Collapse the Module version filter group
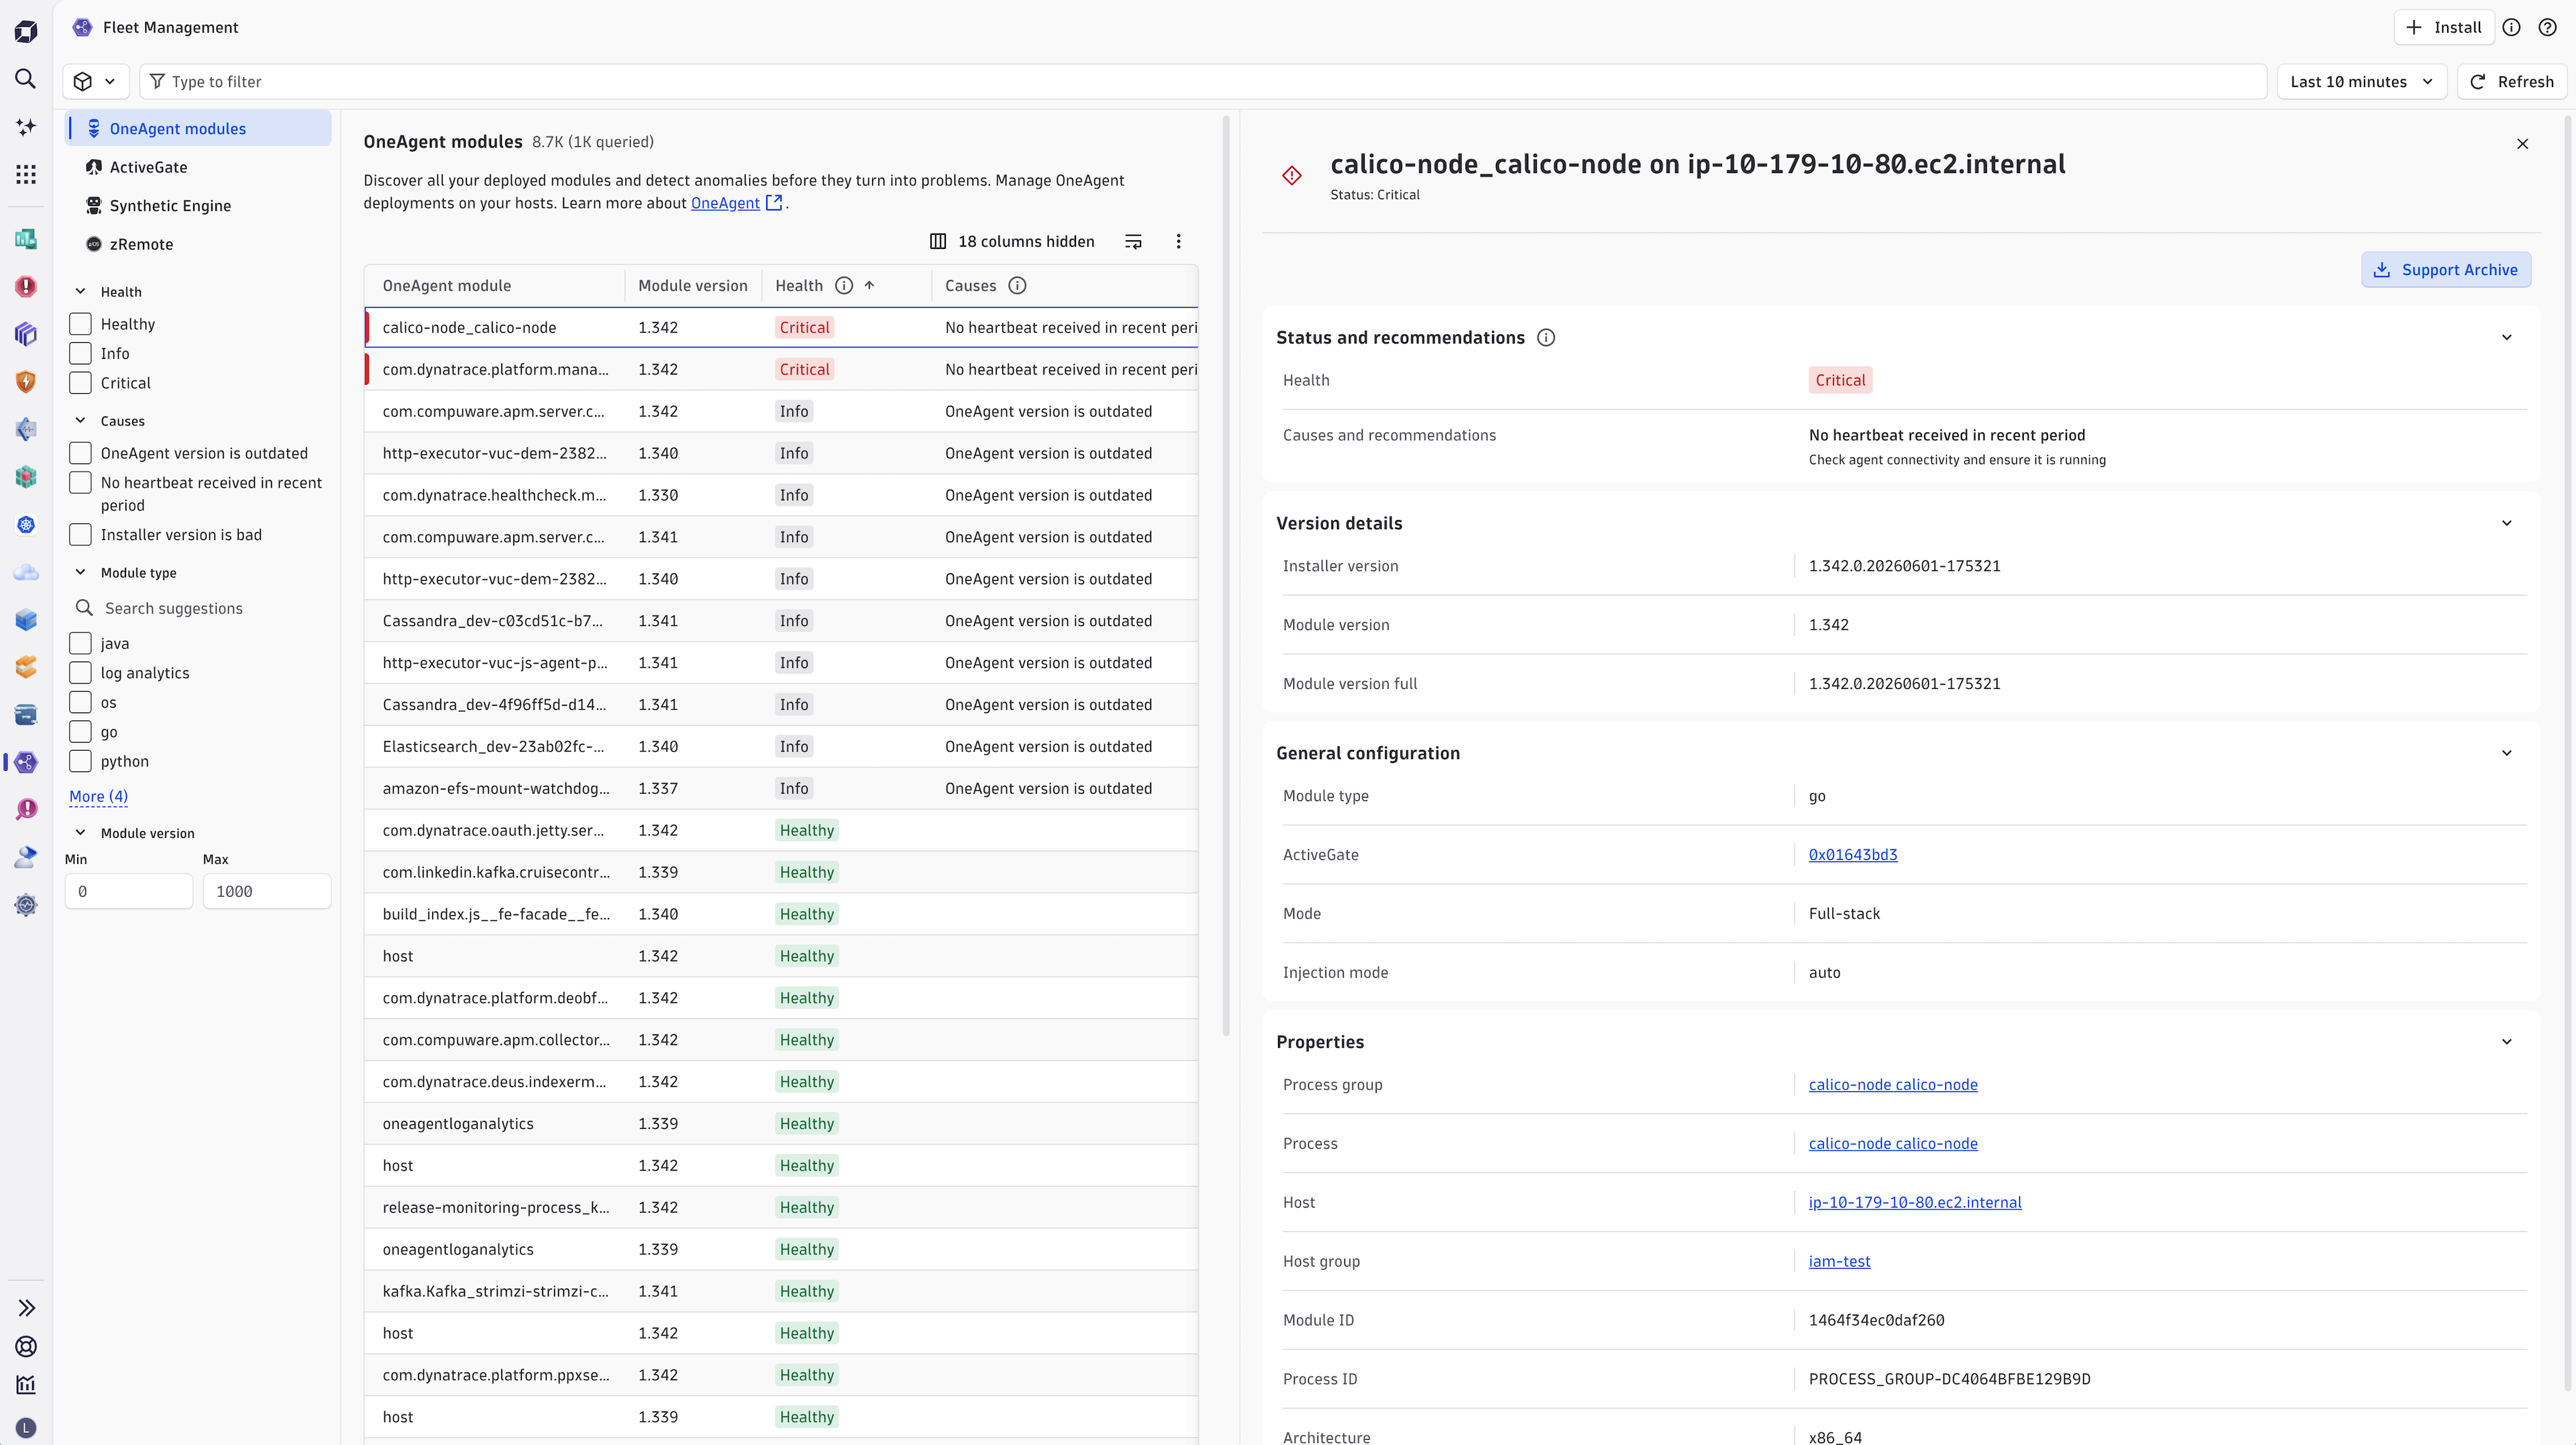The image size is (2576, 1445). 81,833
